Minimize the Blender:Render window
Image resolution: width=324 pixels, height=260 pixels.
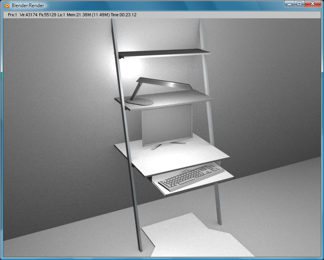pos(289,4)
